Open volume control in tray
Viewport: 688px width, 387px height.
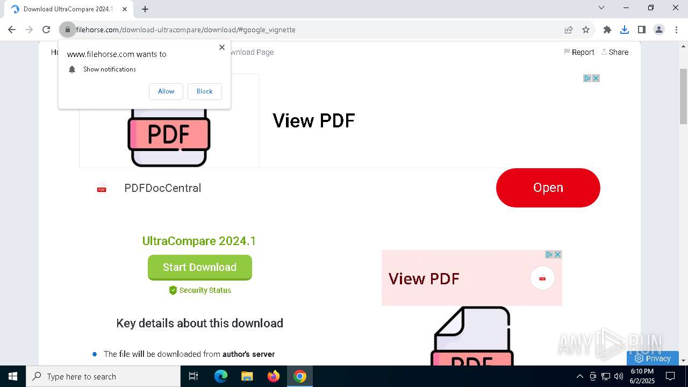[x=619, y=376]
